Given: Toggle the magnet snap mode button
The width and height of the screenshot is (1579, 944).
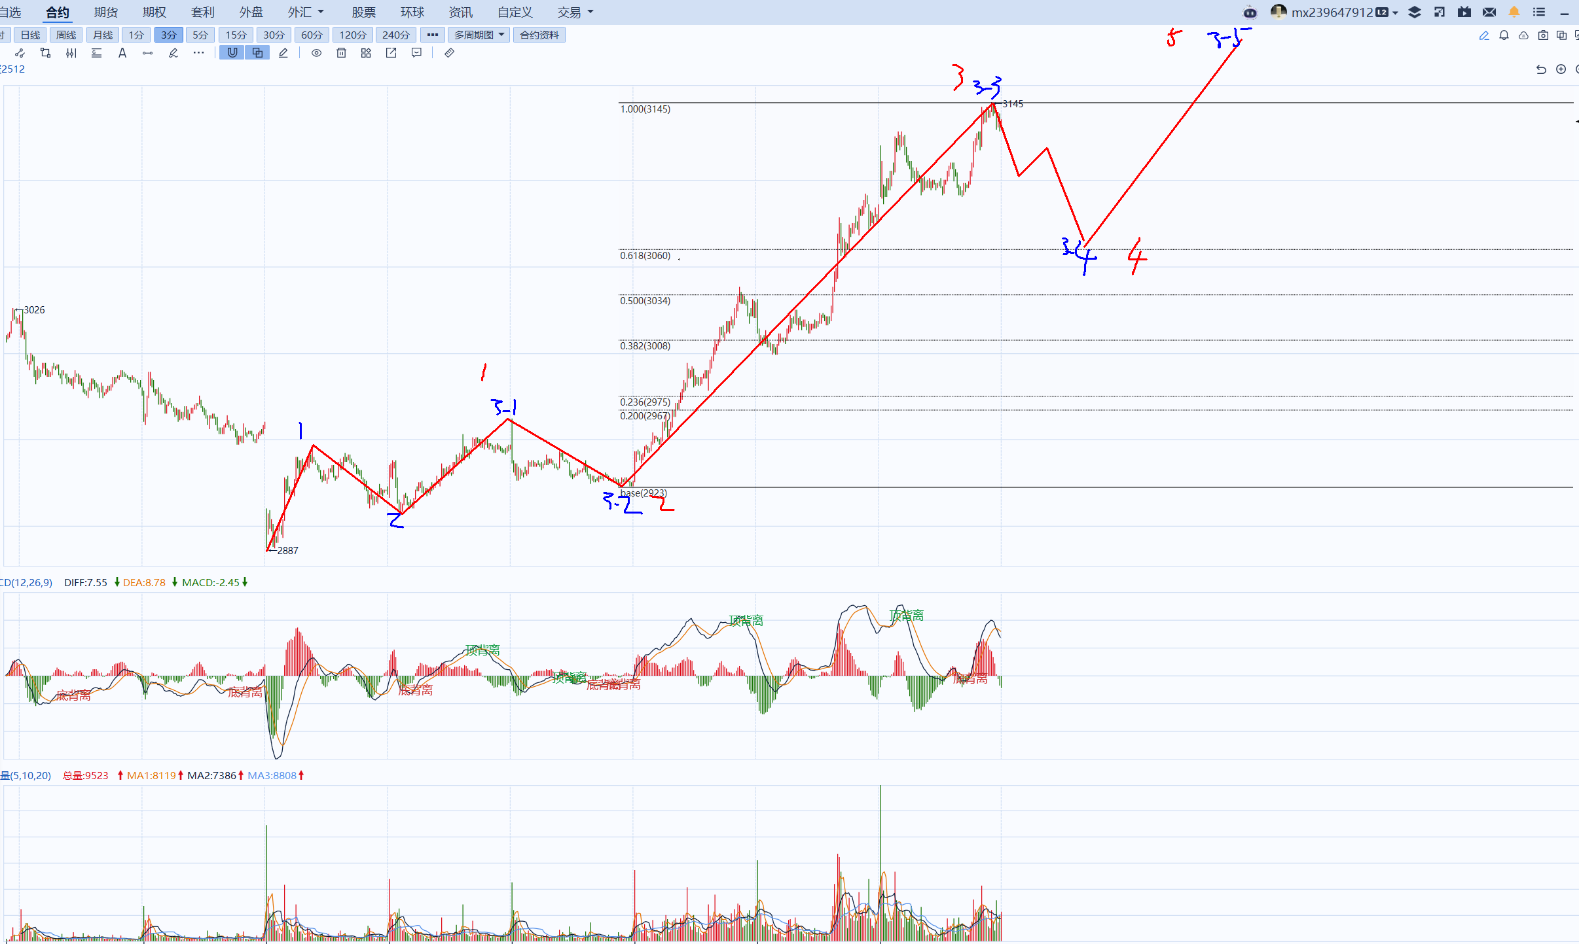Looking at the screenshot, I should point(232,53).
